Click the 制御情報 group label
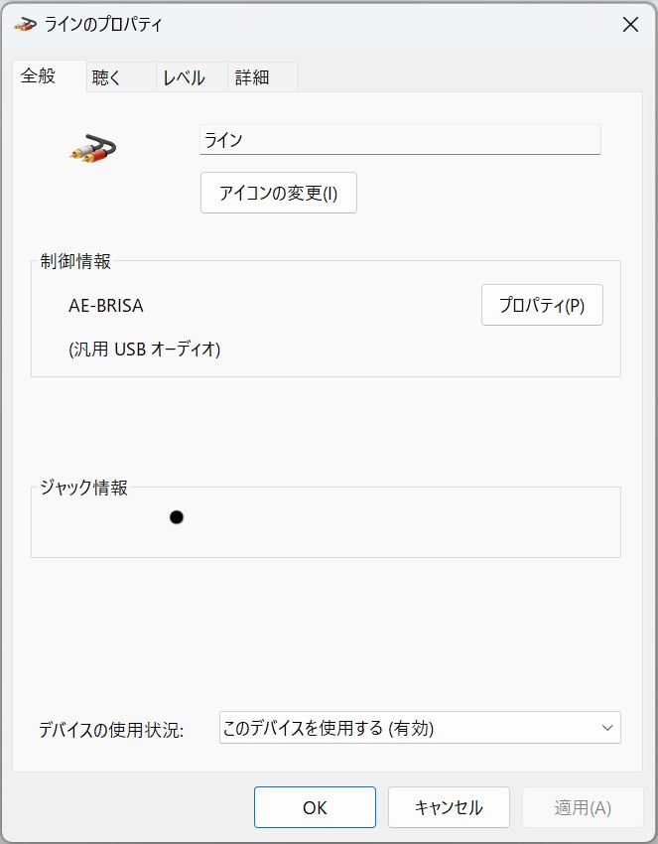The image size is (658, 844). point(75,261)
